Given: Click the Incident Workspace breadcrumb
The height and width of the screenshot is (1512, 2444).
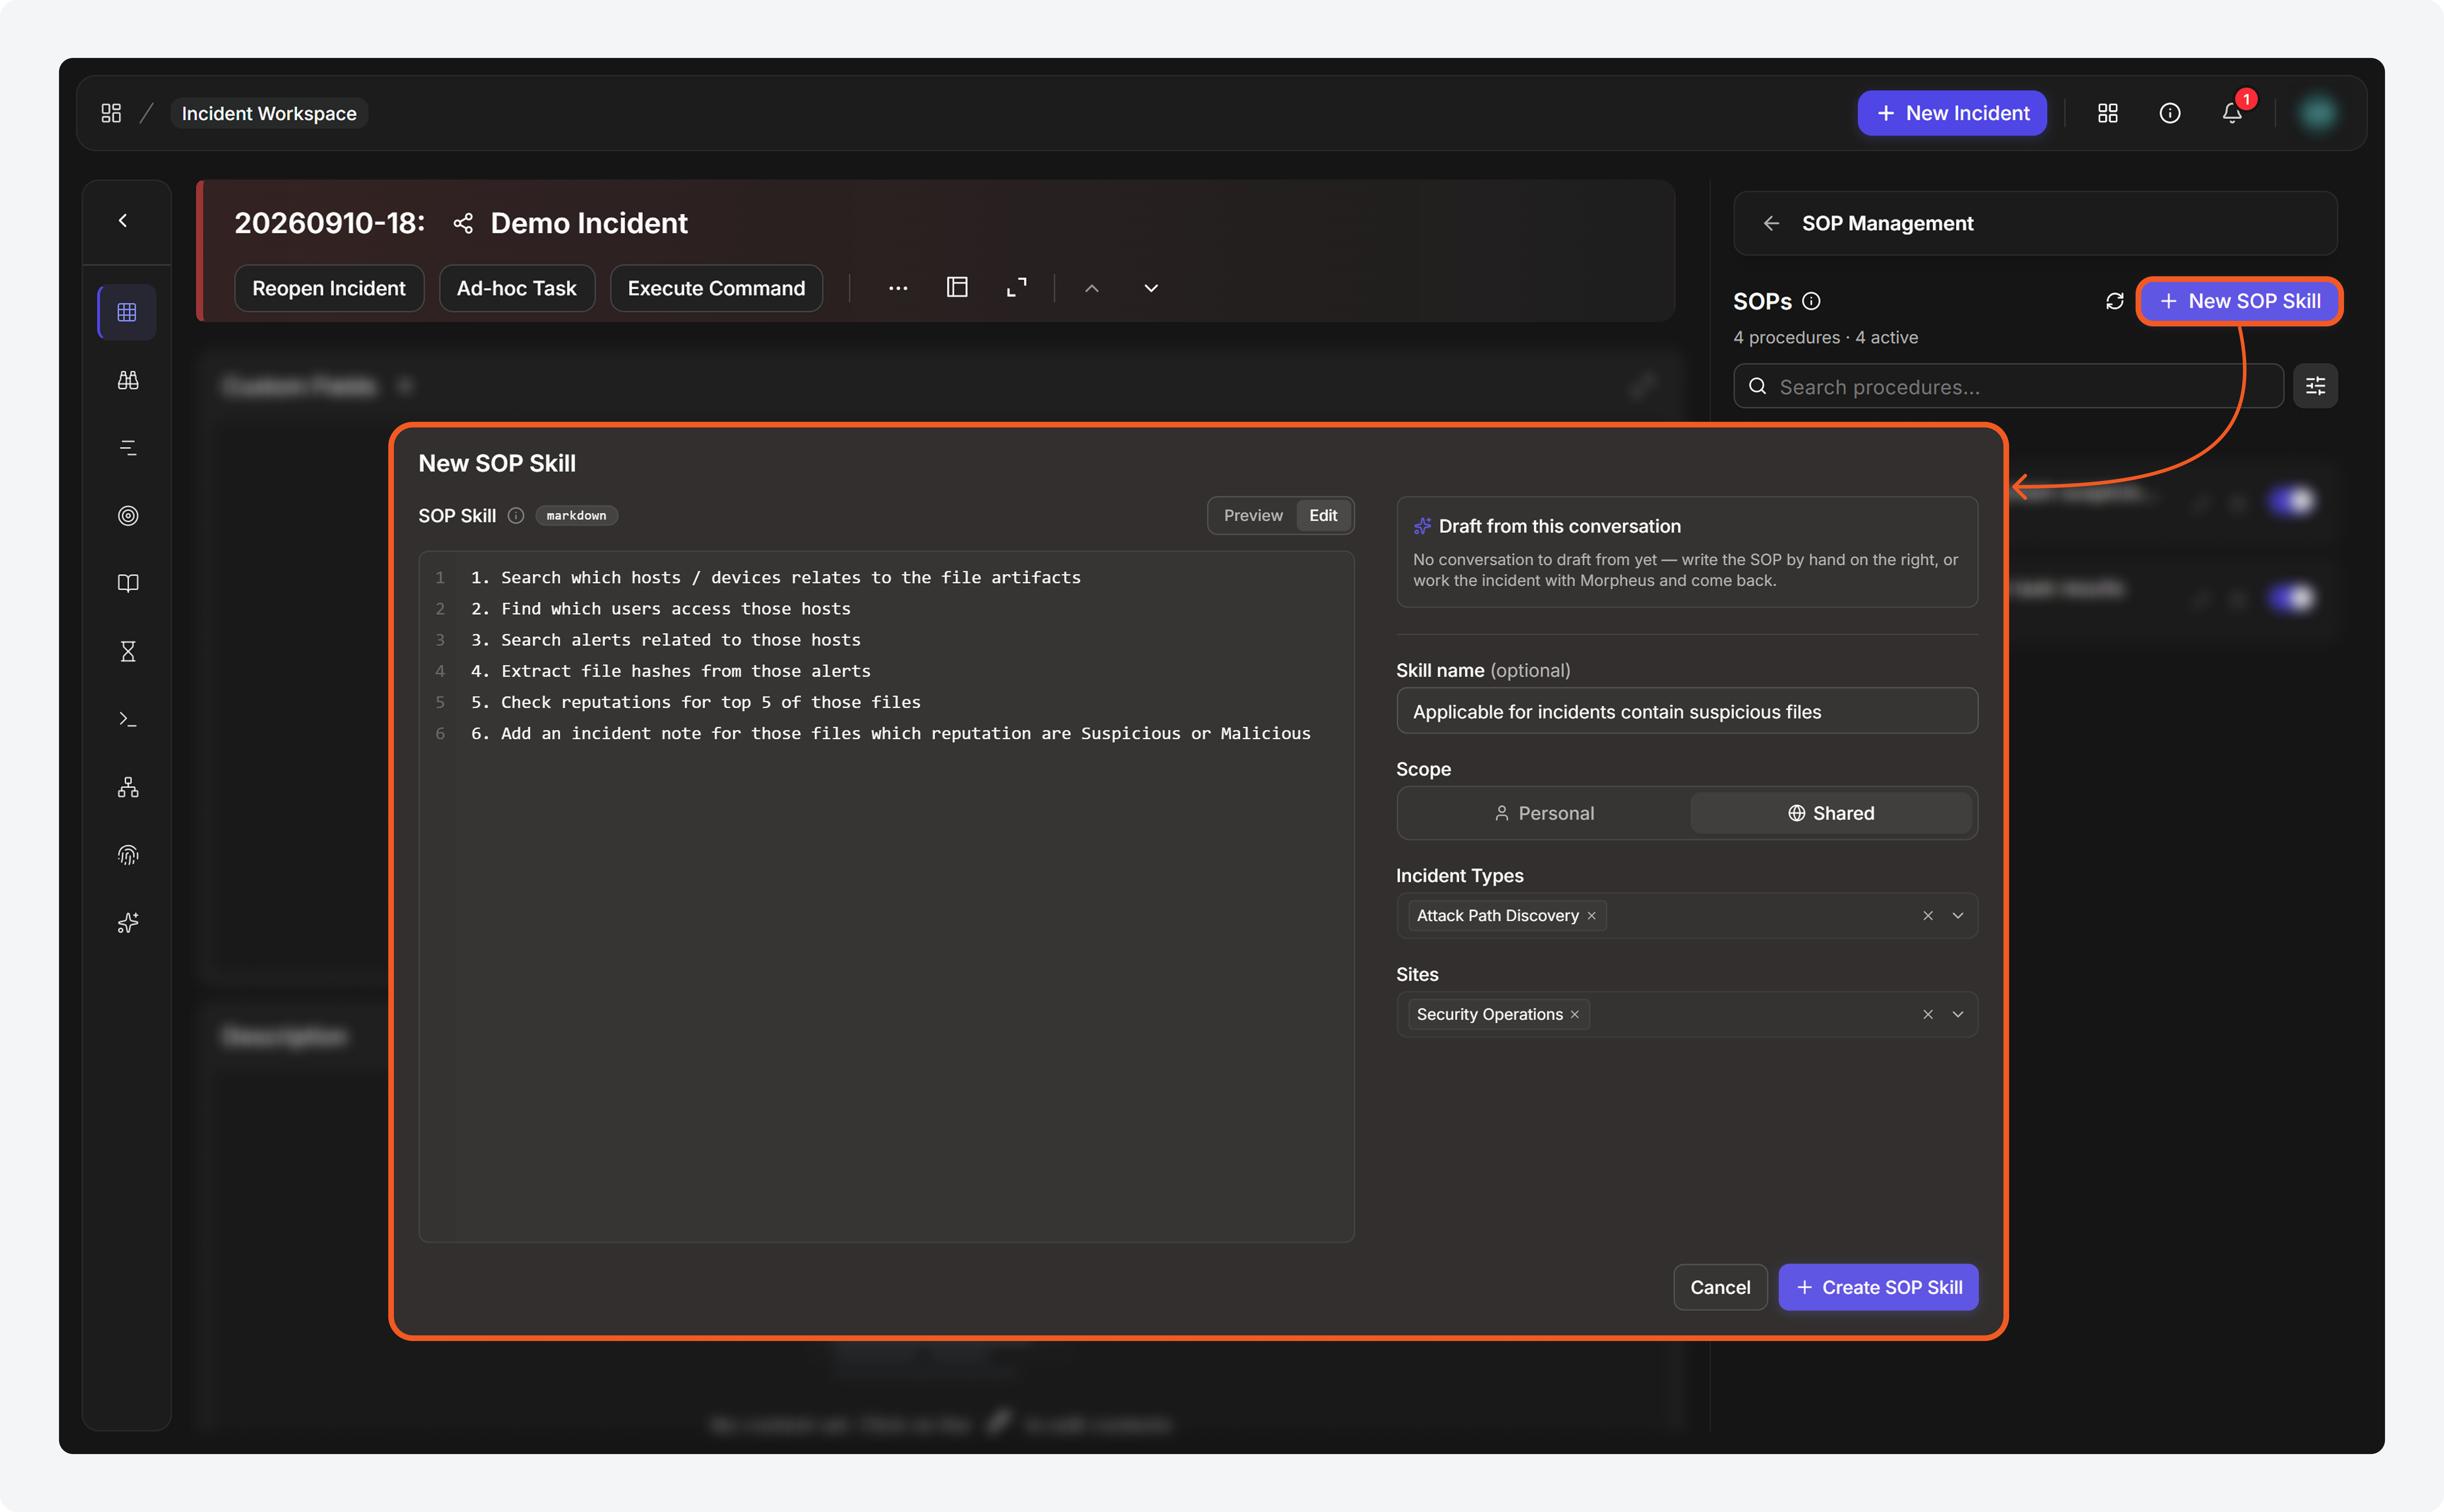Looking at the screenshot, I should (269, 113).
